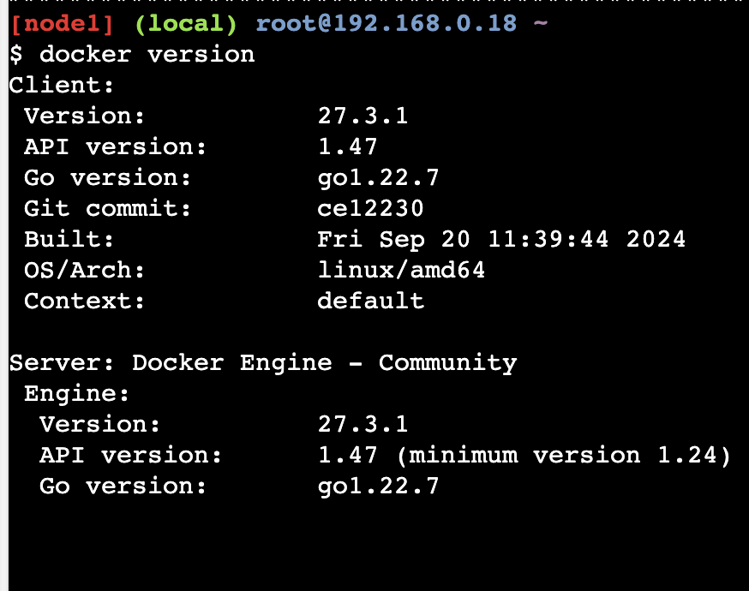Viewport: 749px width, 591px height.
Task: Click the 'Client:' section heading
Action: [62, 85]
